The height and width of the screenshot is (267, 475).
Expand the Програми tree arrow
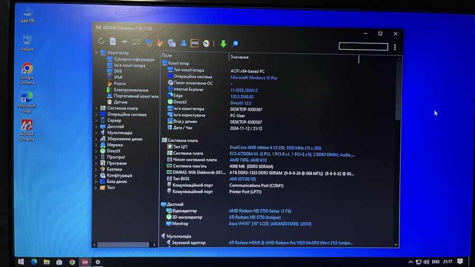click(96, 163)
